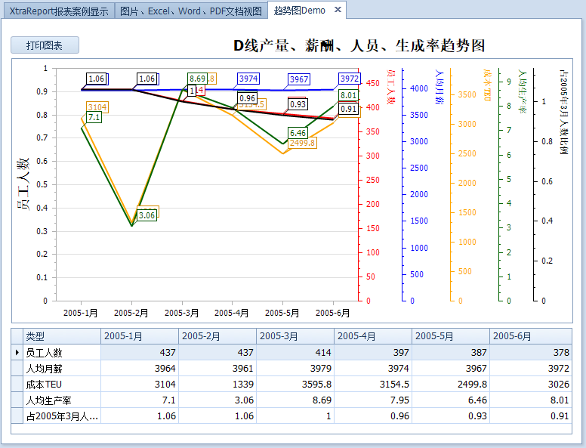Click the 员工人数 left axis title

[23, 184]
